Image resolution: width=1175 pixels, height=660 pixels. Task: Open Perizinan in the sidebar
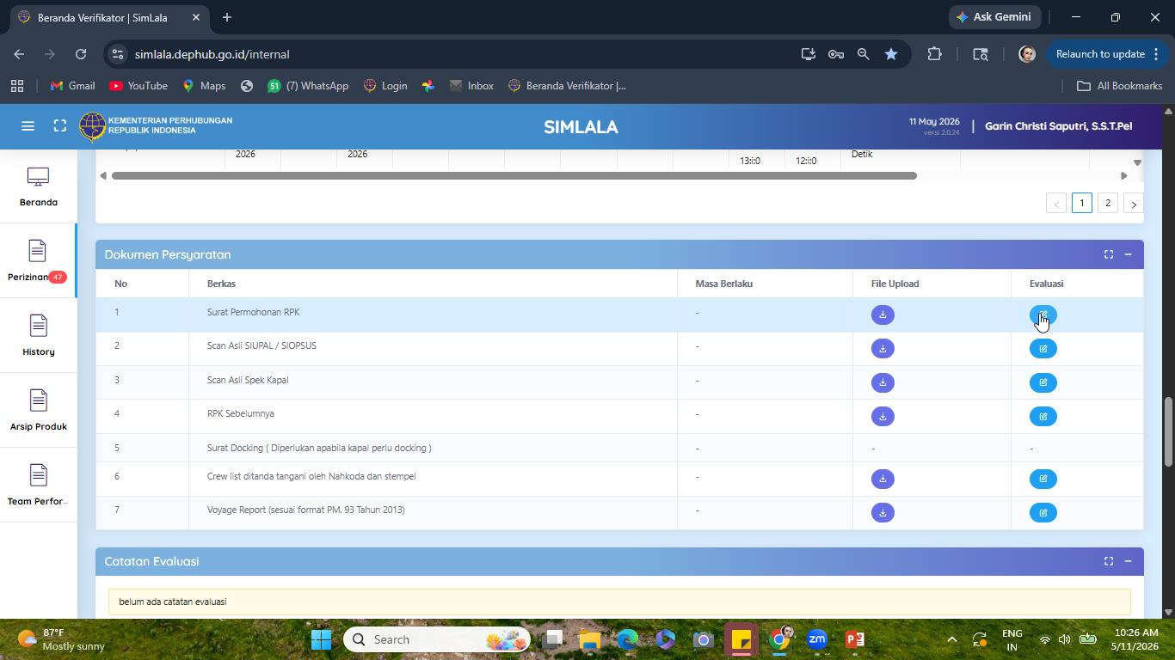pyautogui.click(x=38, y=261)
